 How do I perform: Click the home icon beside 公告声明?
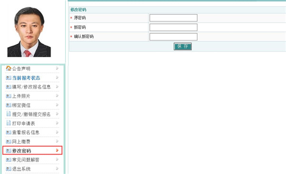[x=9, y=68]
